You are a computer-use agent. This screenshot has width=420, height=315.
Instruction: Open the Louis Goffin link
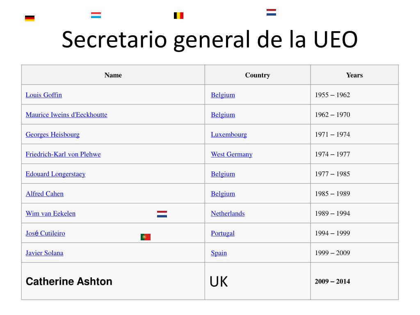43,95
